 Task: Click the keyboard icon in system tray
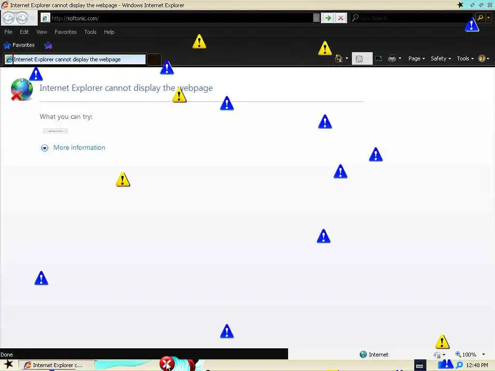(420, 366)
